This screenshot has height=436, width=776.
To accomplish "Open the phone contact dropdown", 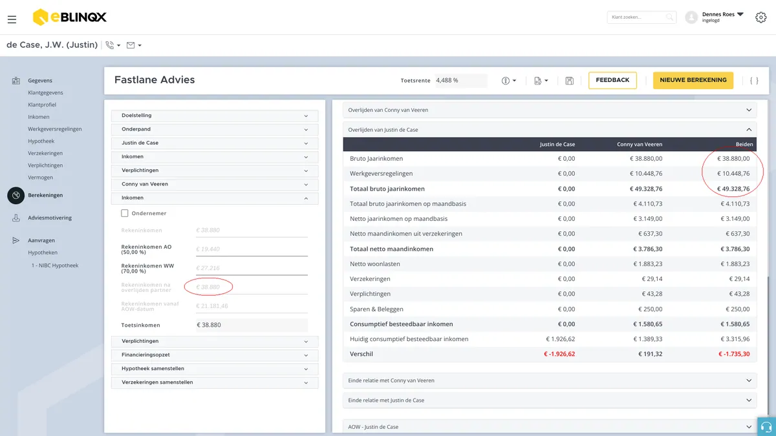I will [113, 45].
